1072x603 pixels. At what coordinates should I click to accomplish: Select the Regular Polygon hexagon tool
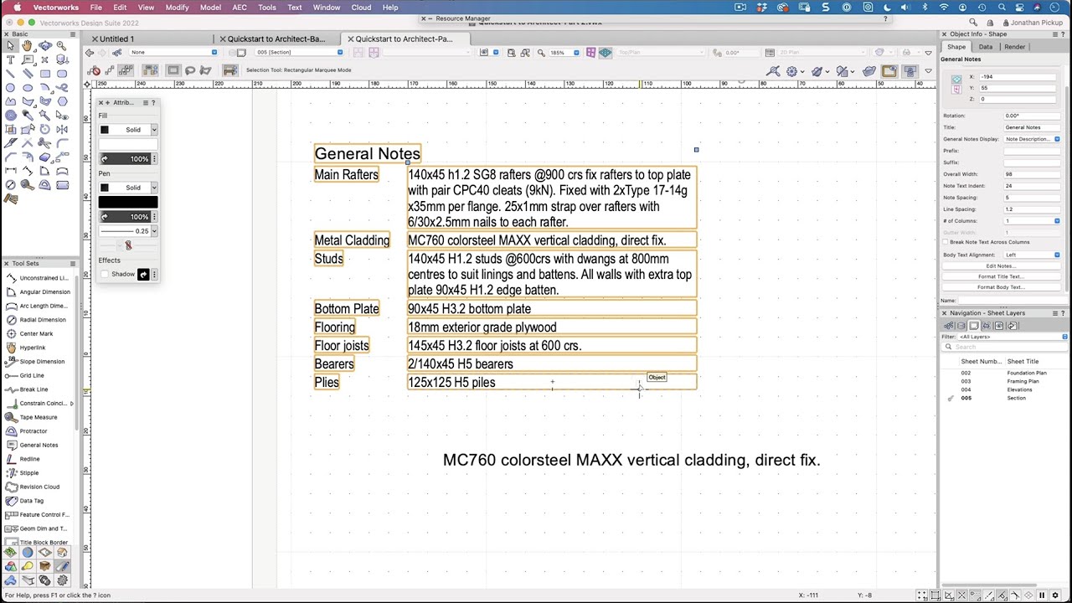pos(62,101)
